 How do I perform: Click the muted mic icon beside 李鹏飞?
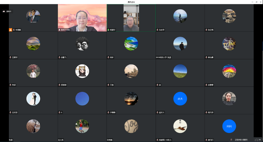59,58
